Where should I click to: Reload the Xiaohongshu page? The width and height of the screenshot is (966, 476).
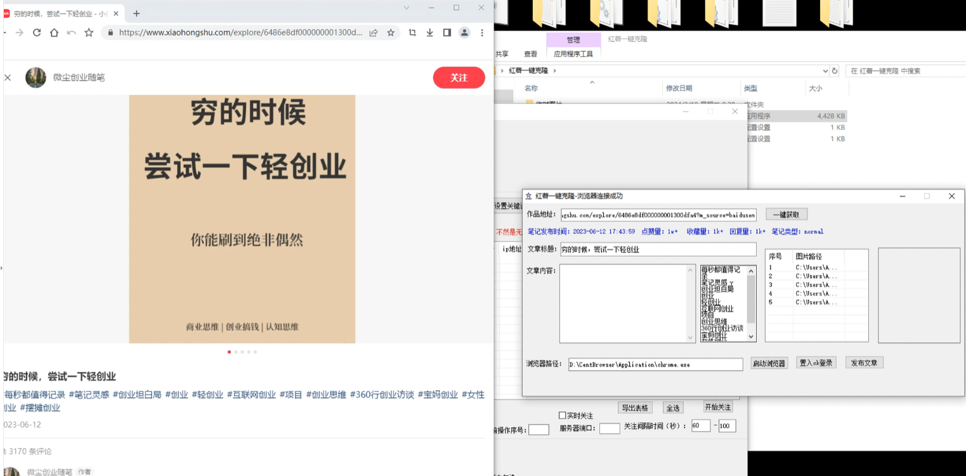click(x=36, y=33)
